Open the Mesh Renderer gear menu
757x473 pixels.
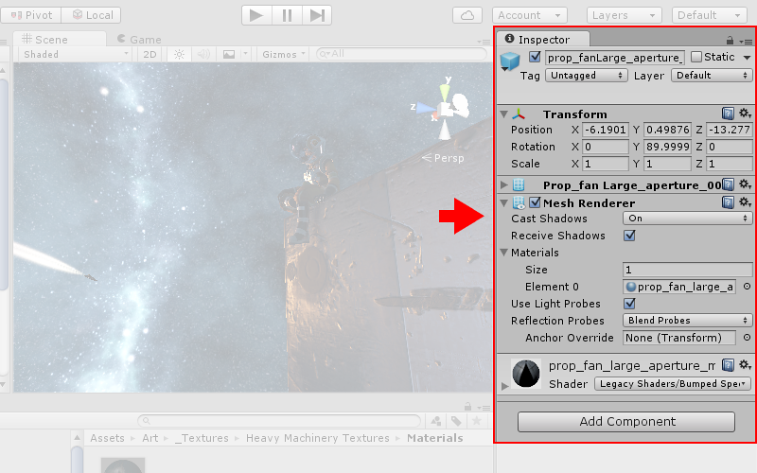(x=745, y=201)
